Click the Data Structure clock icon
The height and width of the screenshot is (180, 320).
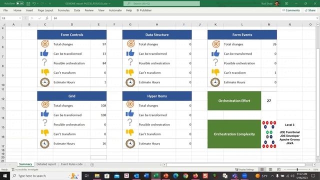pos(130,82)
